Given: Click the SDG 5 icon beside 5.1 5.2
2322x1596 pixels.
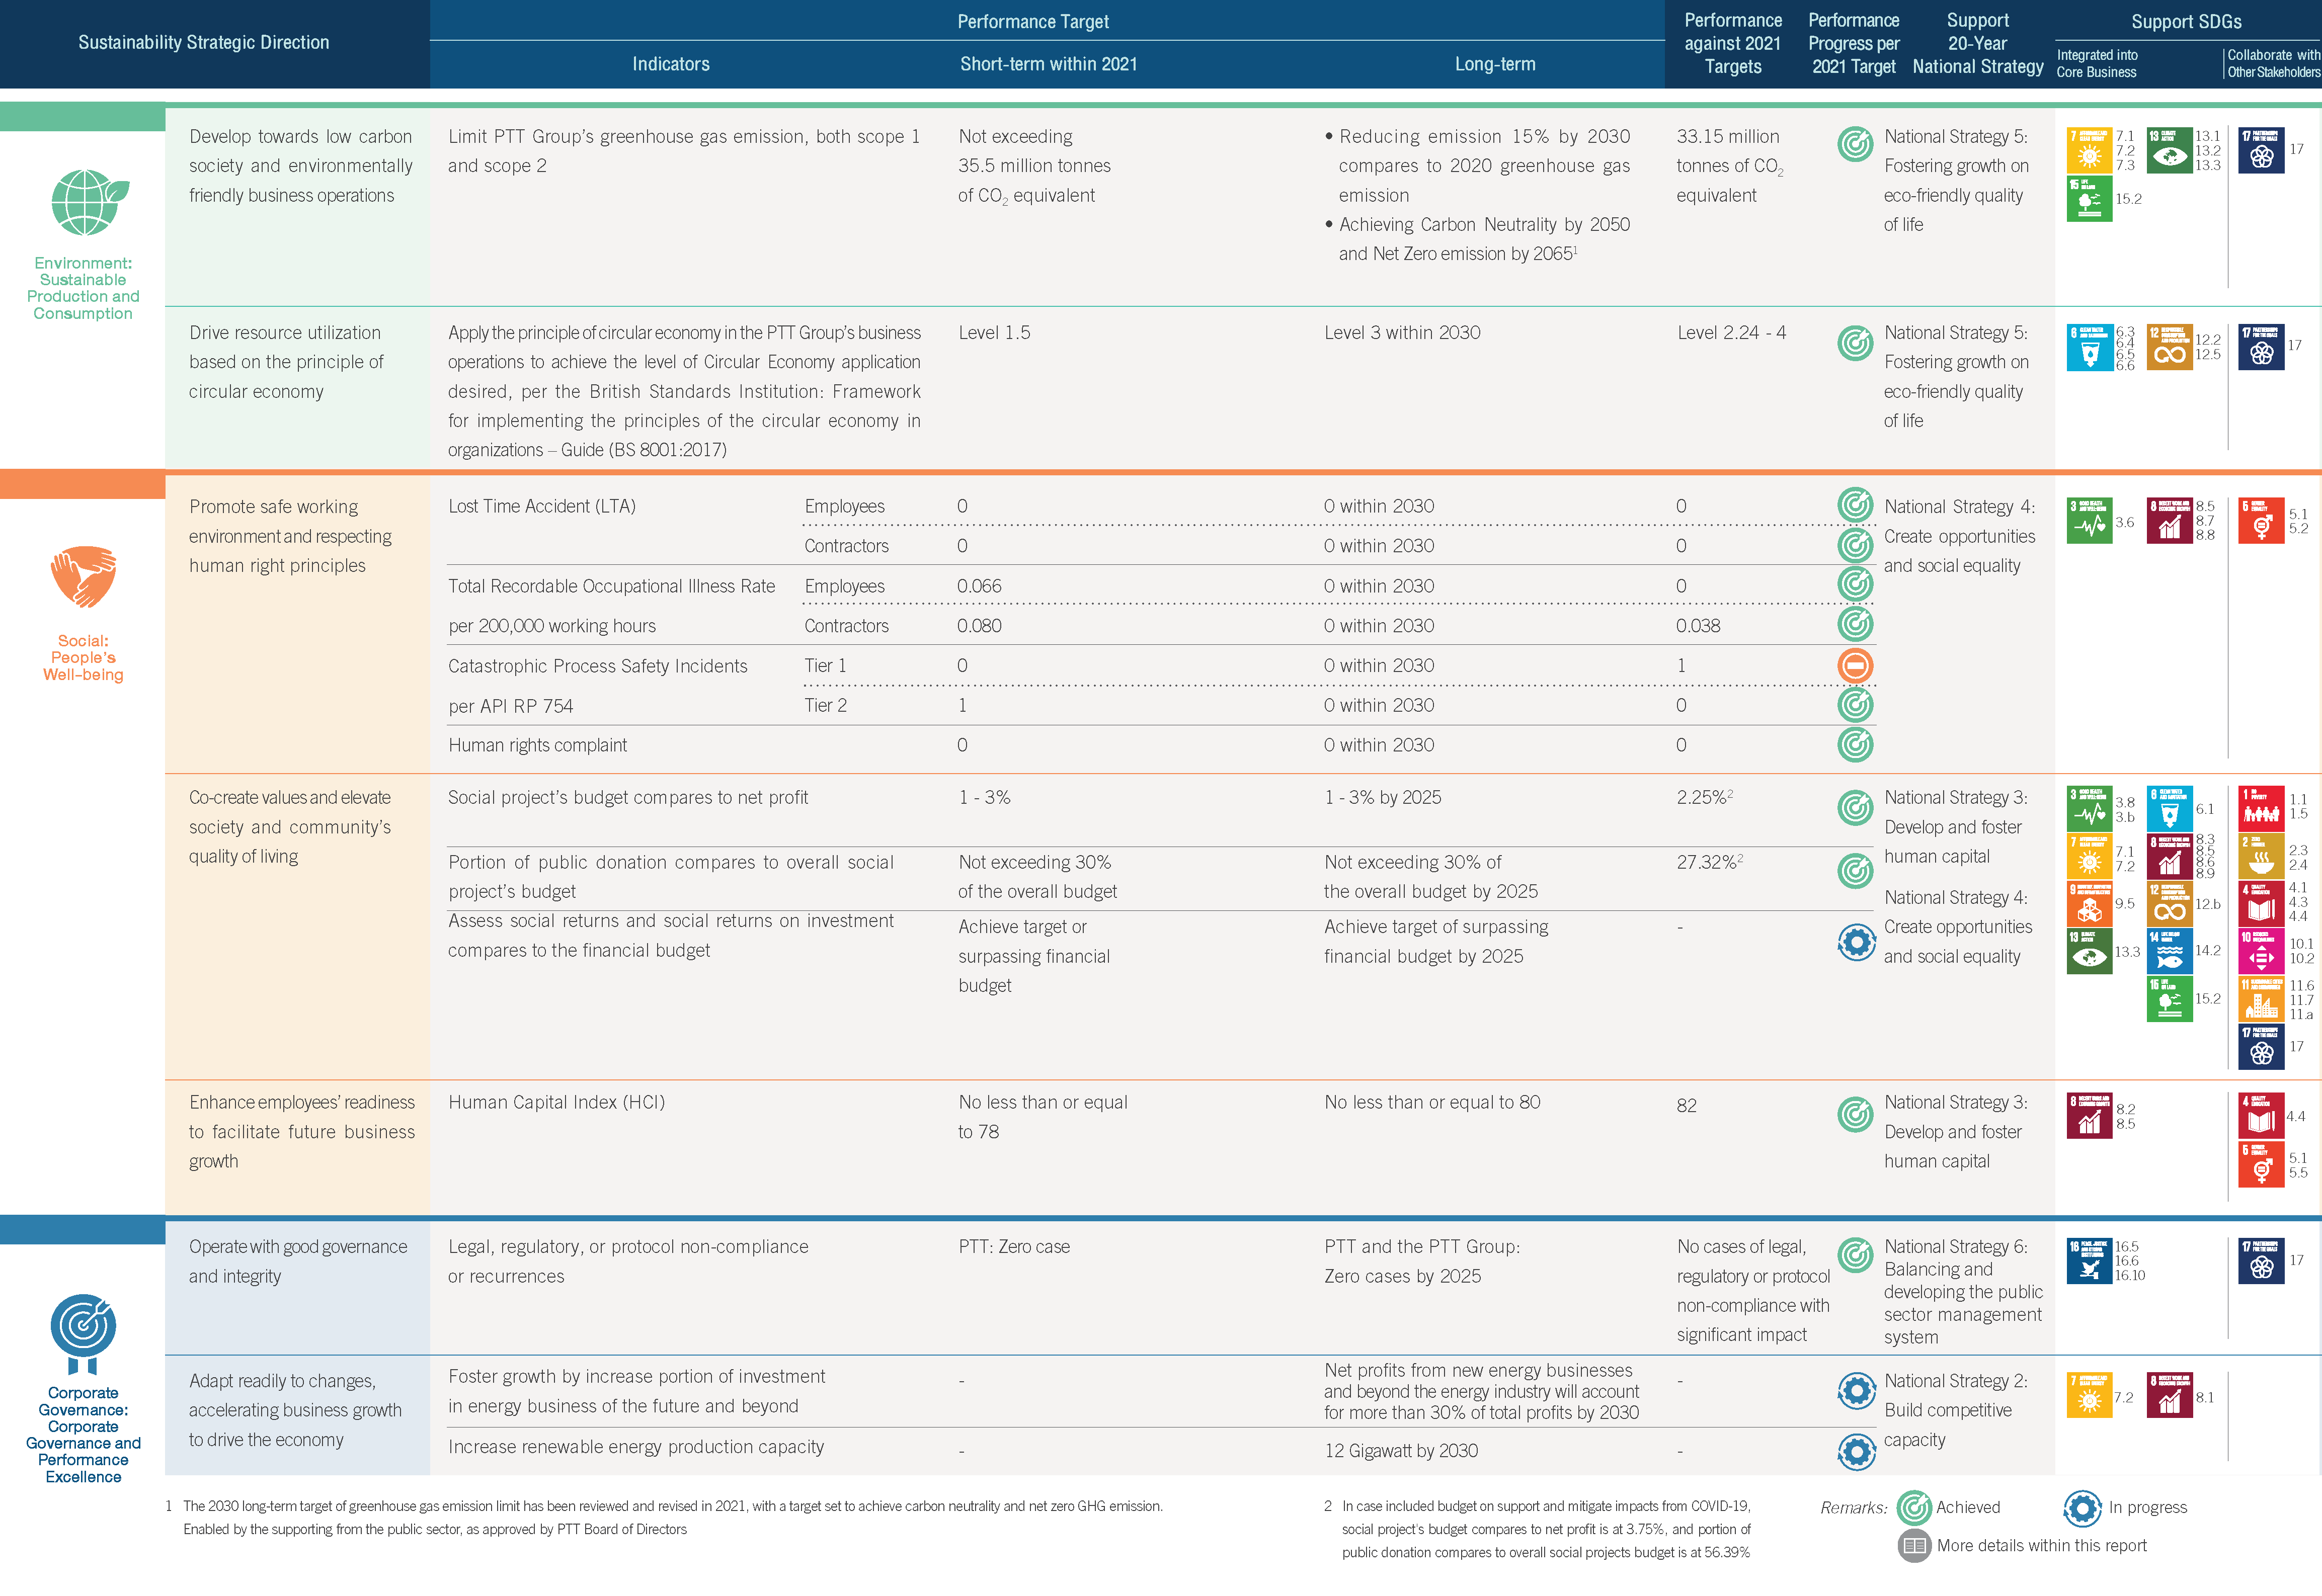Looking at the screenshot, I should (x=2261, y=521).
